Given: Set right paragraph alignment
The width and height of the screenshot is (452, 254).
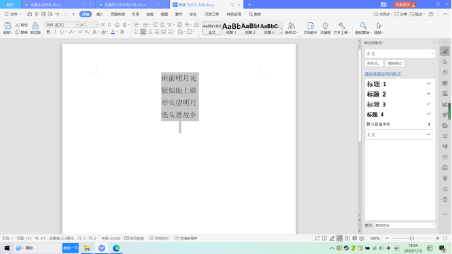Looking at the screenshot, I should tap(150, 32).
